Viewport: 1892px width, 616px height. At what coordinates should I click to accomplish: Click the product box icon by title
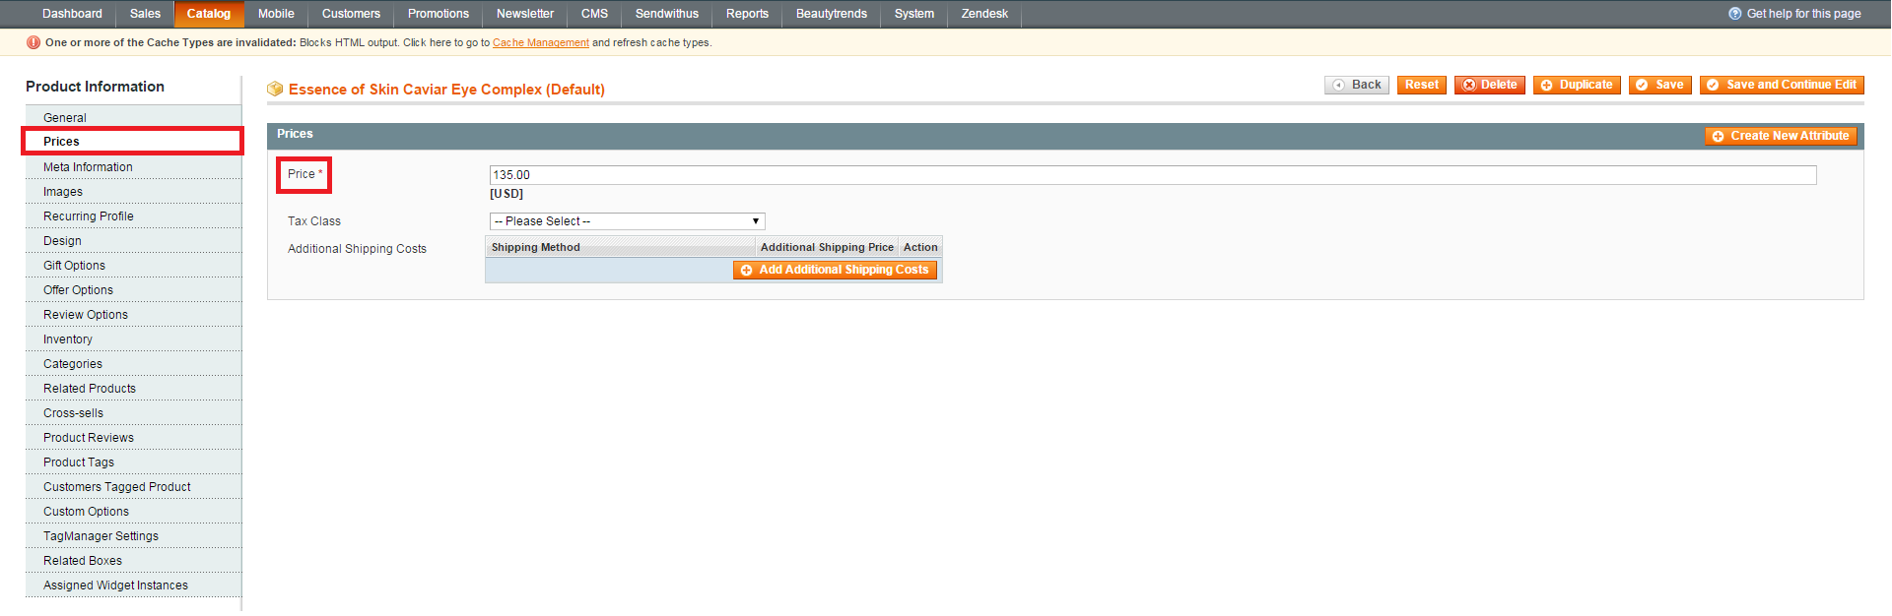pos(276,90)
